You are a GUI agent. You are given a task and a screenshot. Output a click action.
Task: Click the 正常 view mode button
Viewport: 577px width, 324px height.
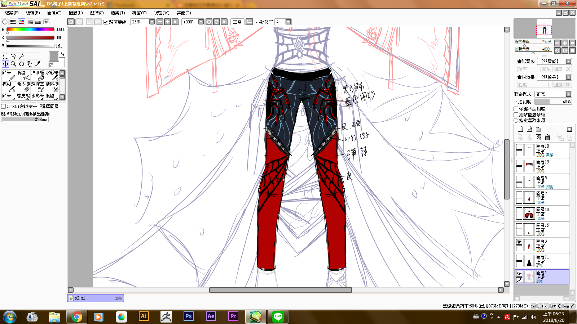click(x=237, y=22)
